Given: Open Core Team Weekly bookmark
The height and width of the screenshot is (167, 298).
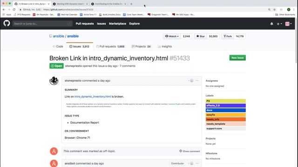Looking at the screenshot, I should click(x=134, y=14).
